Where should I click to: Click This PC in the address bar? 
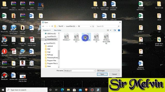coord(61,26)
